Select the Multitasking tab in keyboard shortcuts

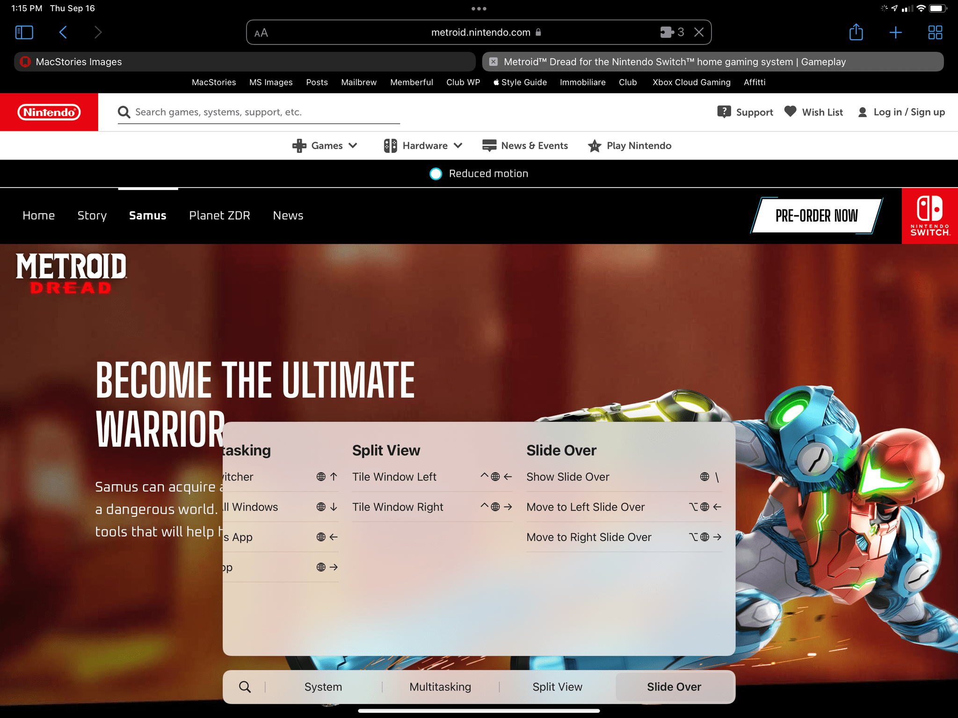[x=440, y=686]
